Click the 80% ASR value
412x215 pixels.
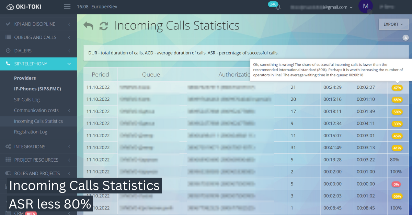pyautogui.click(x=394, y=160)
